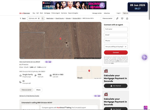Click purple sparkle floating assistant button

point(145,57)
